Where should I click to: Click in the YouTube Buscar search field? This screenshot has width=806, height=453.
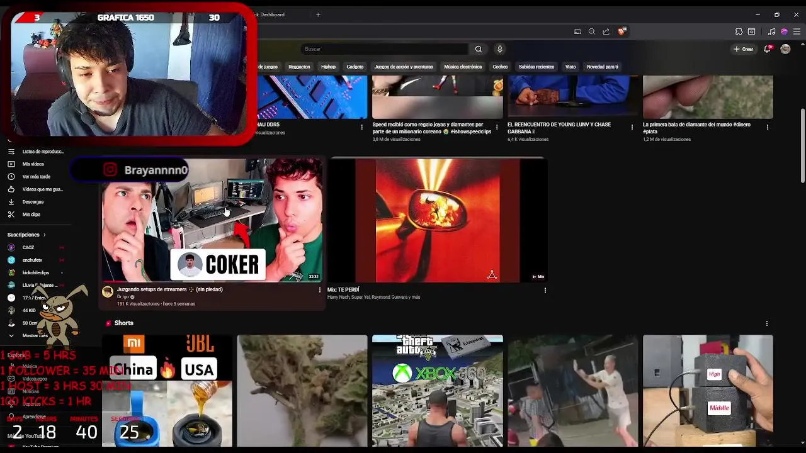pyautogui.click(x=384, y=49)
